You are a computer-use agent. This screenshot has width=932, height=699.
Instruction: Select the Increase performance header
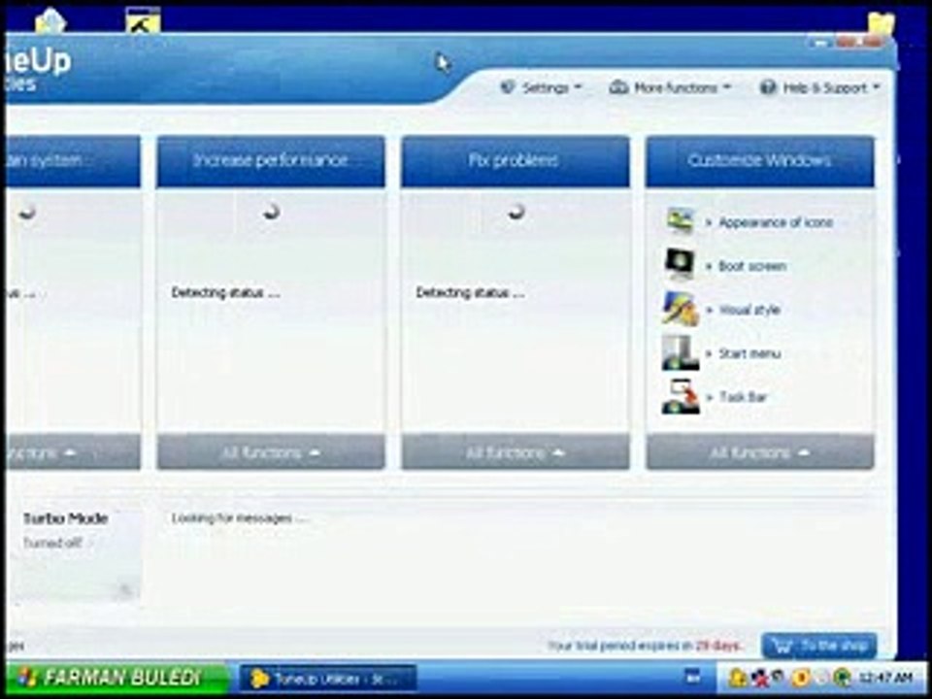click(271, 161)
